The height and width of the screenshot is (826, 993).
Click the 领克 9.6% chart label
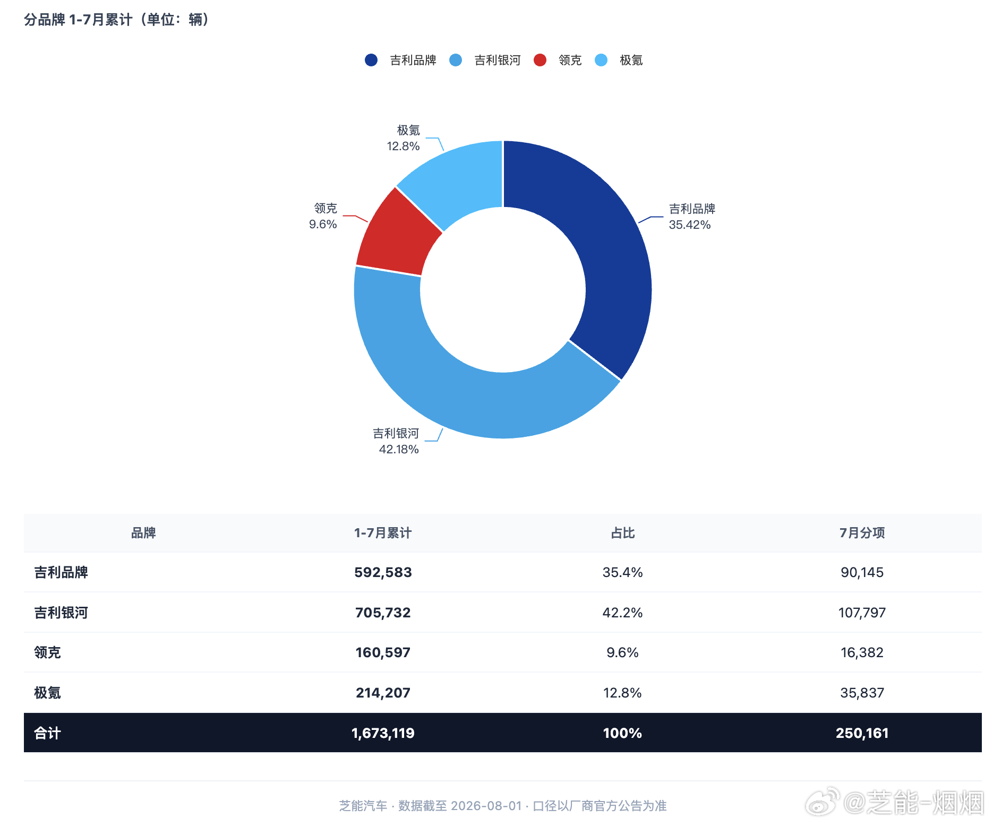pyautogui.click(x=323, y=216)
